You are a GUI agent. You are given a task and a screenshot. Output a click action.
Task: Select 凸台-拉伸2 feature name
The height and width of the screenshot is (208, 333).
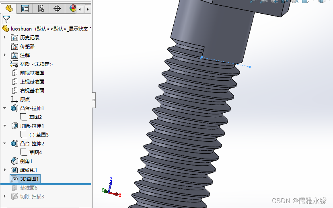point(32,144)
